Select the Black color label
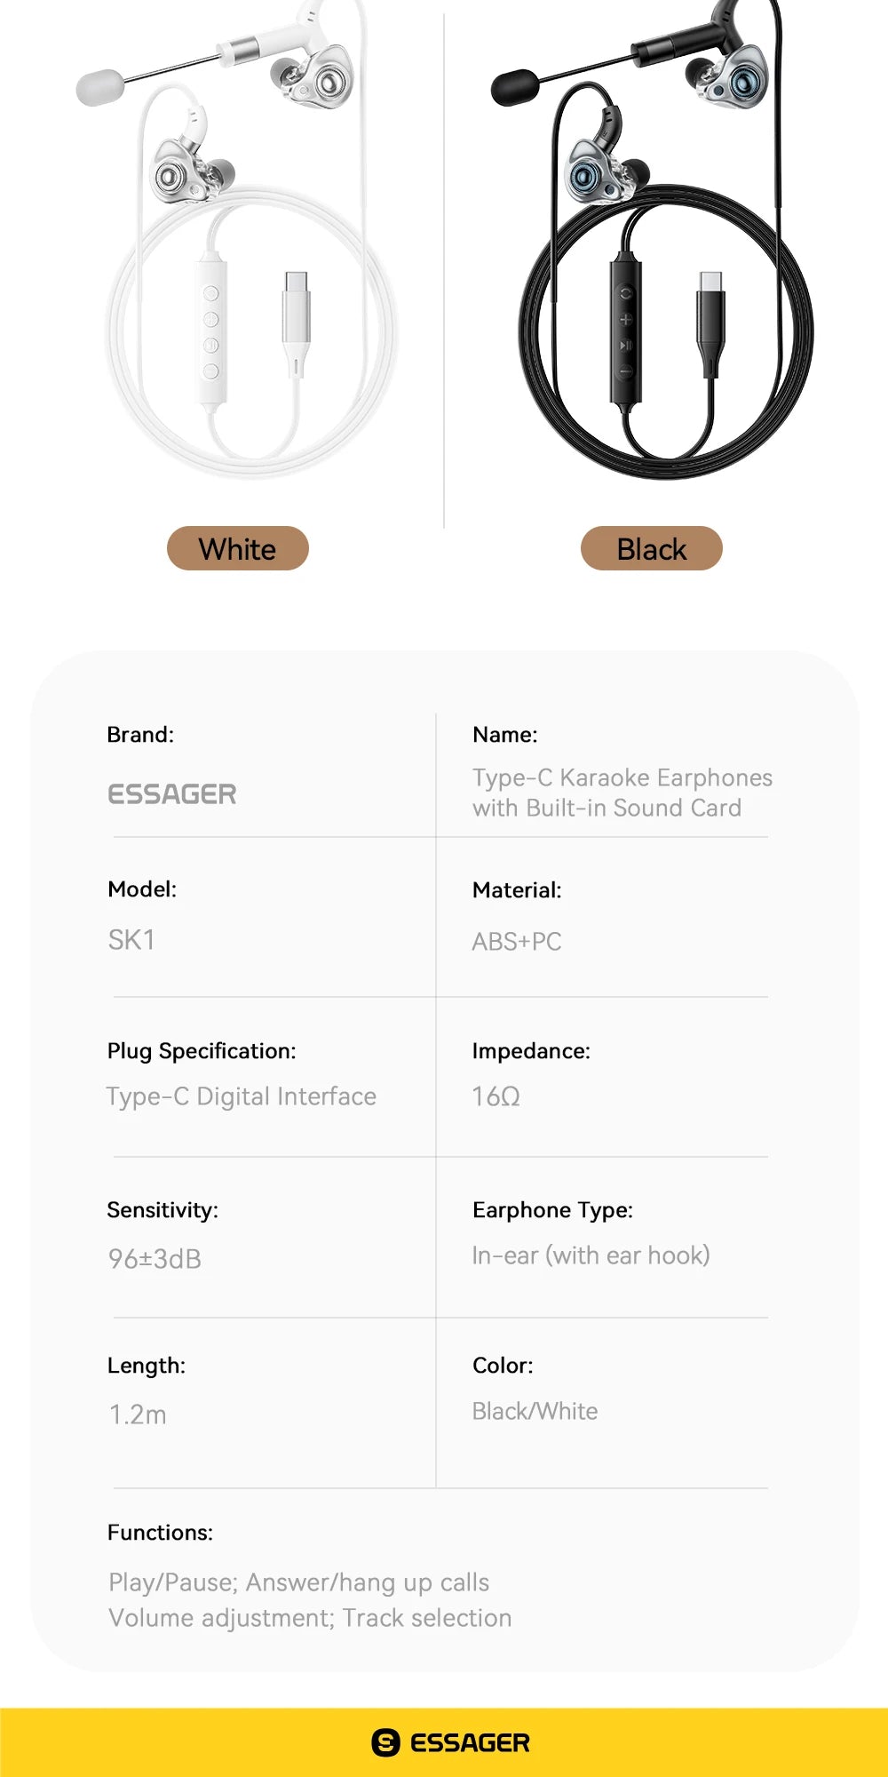This screenshot has height=1777, width=888. [x=651, y=549]
